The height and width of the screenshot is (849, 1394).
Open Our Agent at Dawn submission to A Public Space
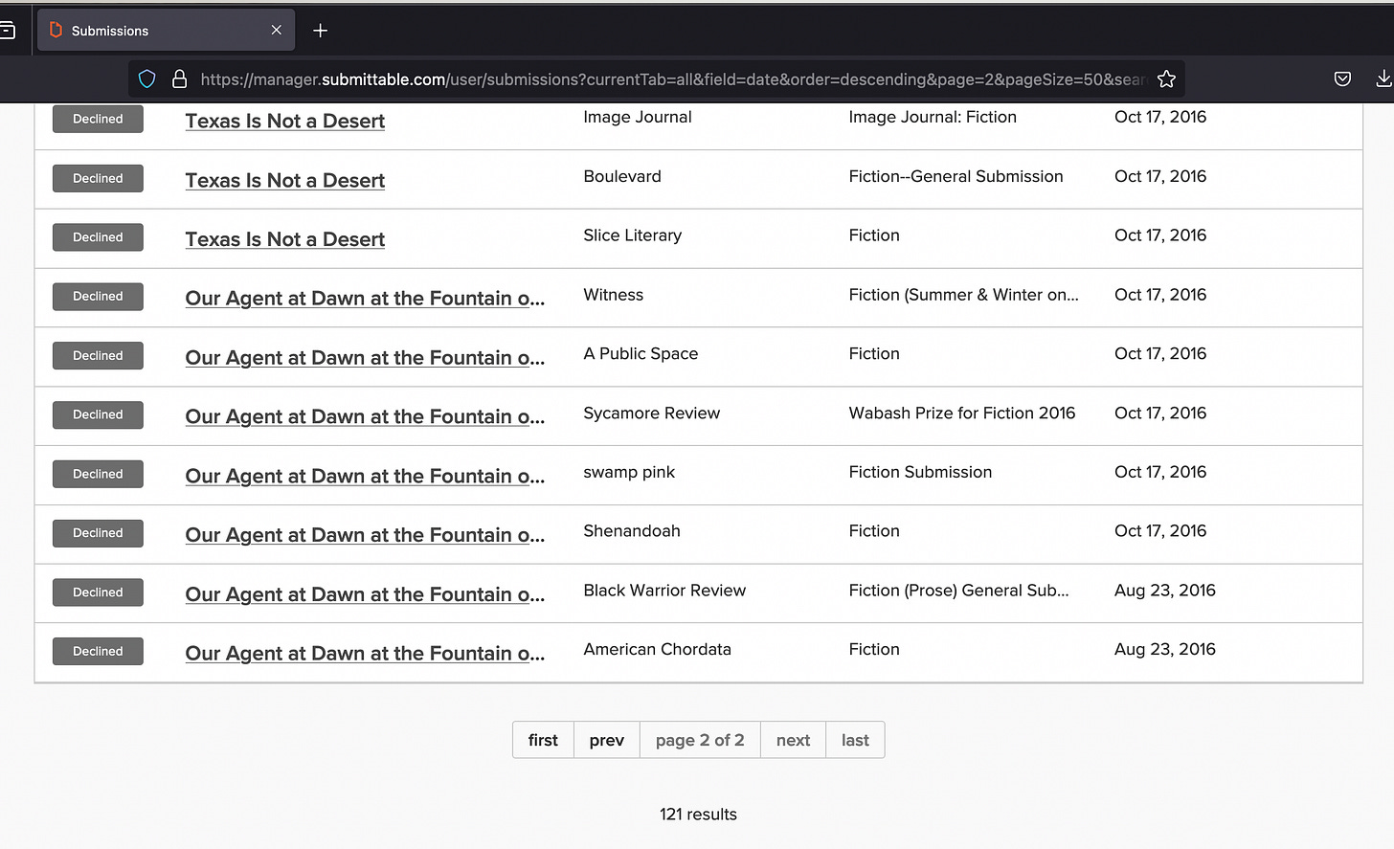pos(365,358)
